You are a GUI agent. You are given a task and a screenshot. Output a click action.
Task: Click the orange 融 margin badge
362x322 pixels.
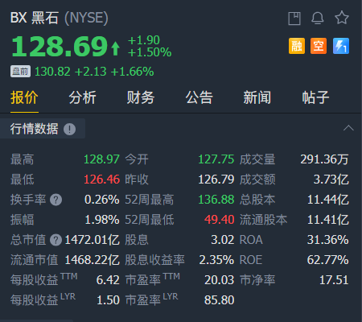pos(297,46)
